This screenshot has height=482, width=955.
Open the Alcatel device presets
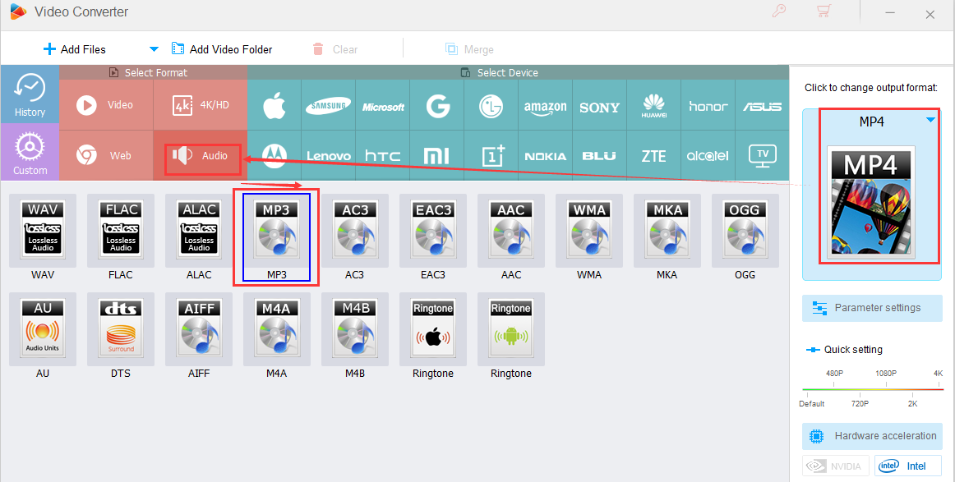708,156
